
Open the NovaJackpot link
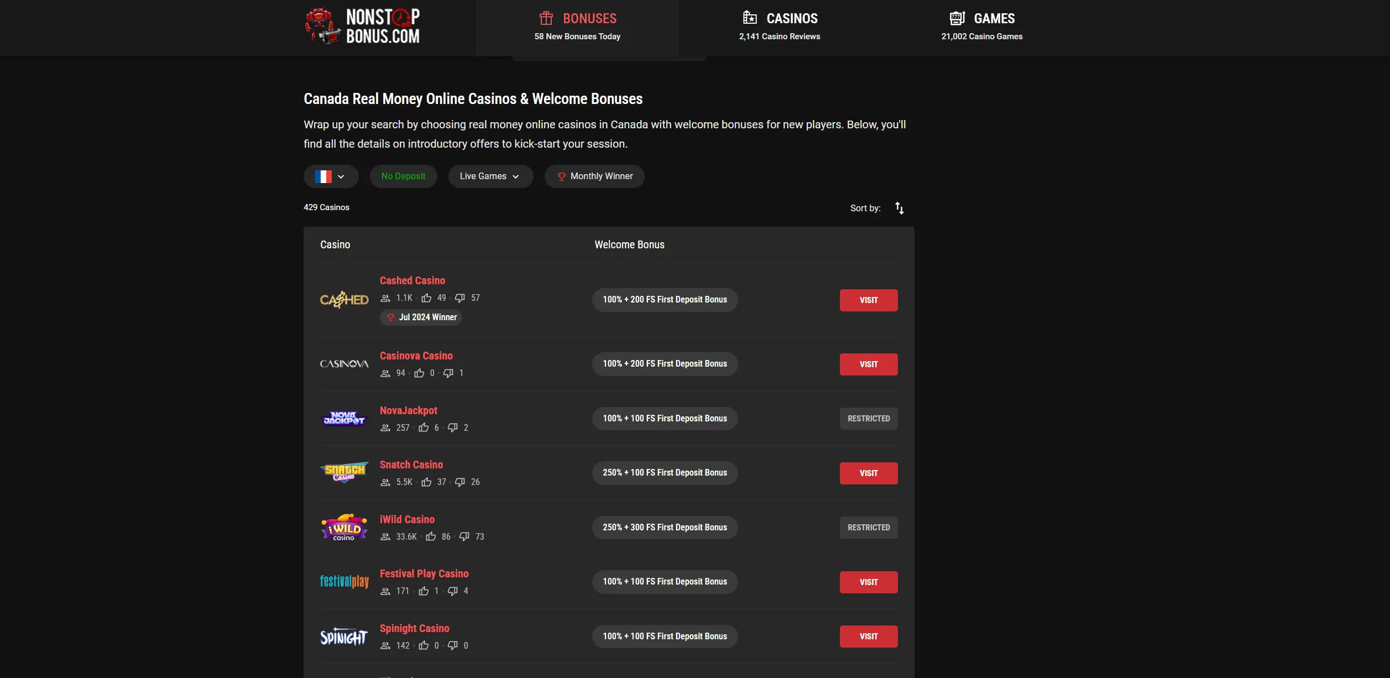tap(408, 410)
